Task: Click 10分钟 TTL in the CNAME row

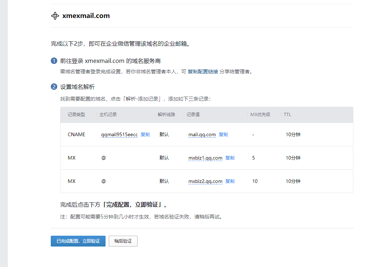Action: (x=293, y=134)
